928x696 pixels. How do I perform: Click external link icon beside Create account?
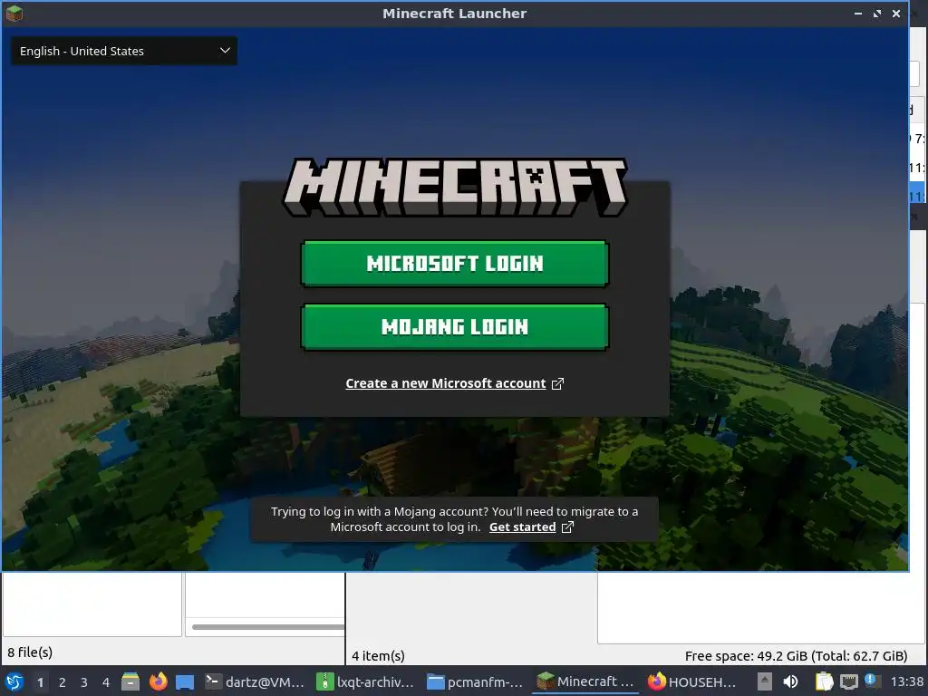pyautogui.click(x=557, y=383)
